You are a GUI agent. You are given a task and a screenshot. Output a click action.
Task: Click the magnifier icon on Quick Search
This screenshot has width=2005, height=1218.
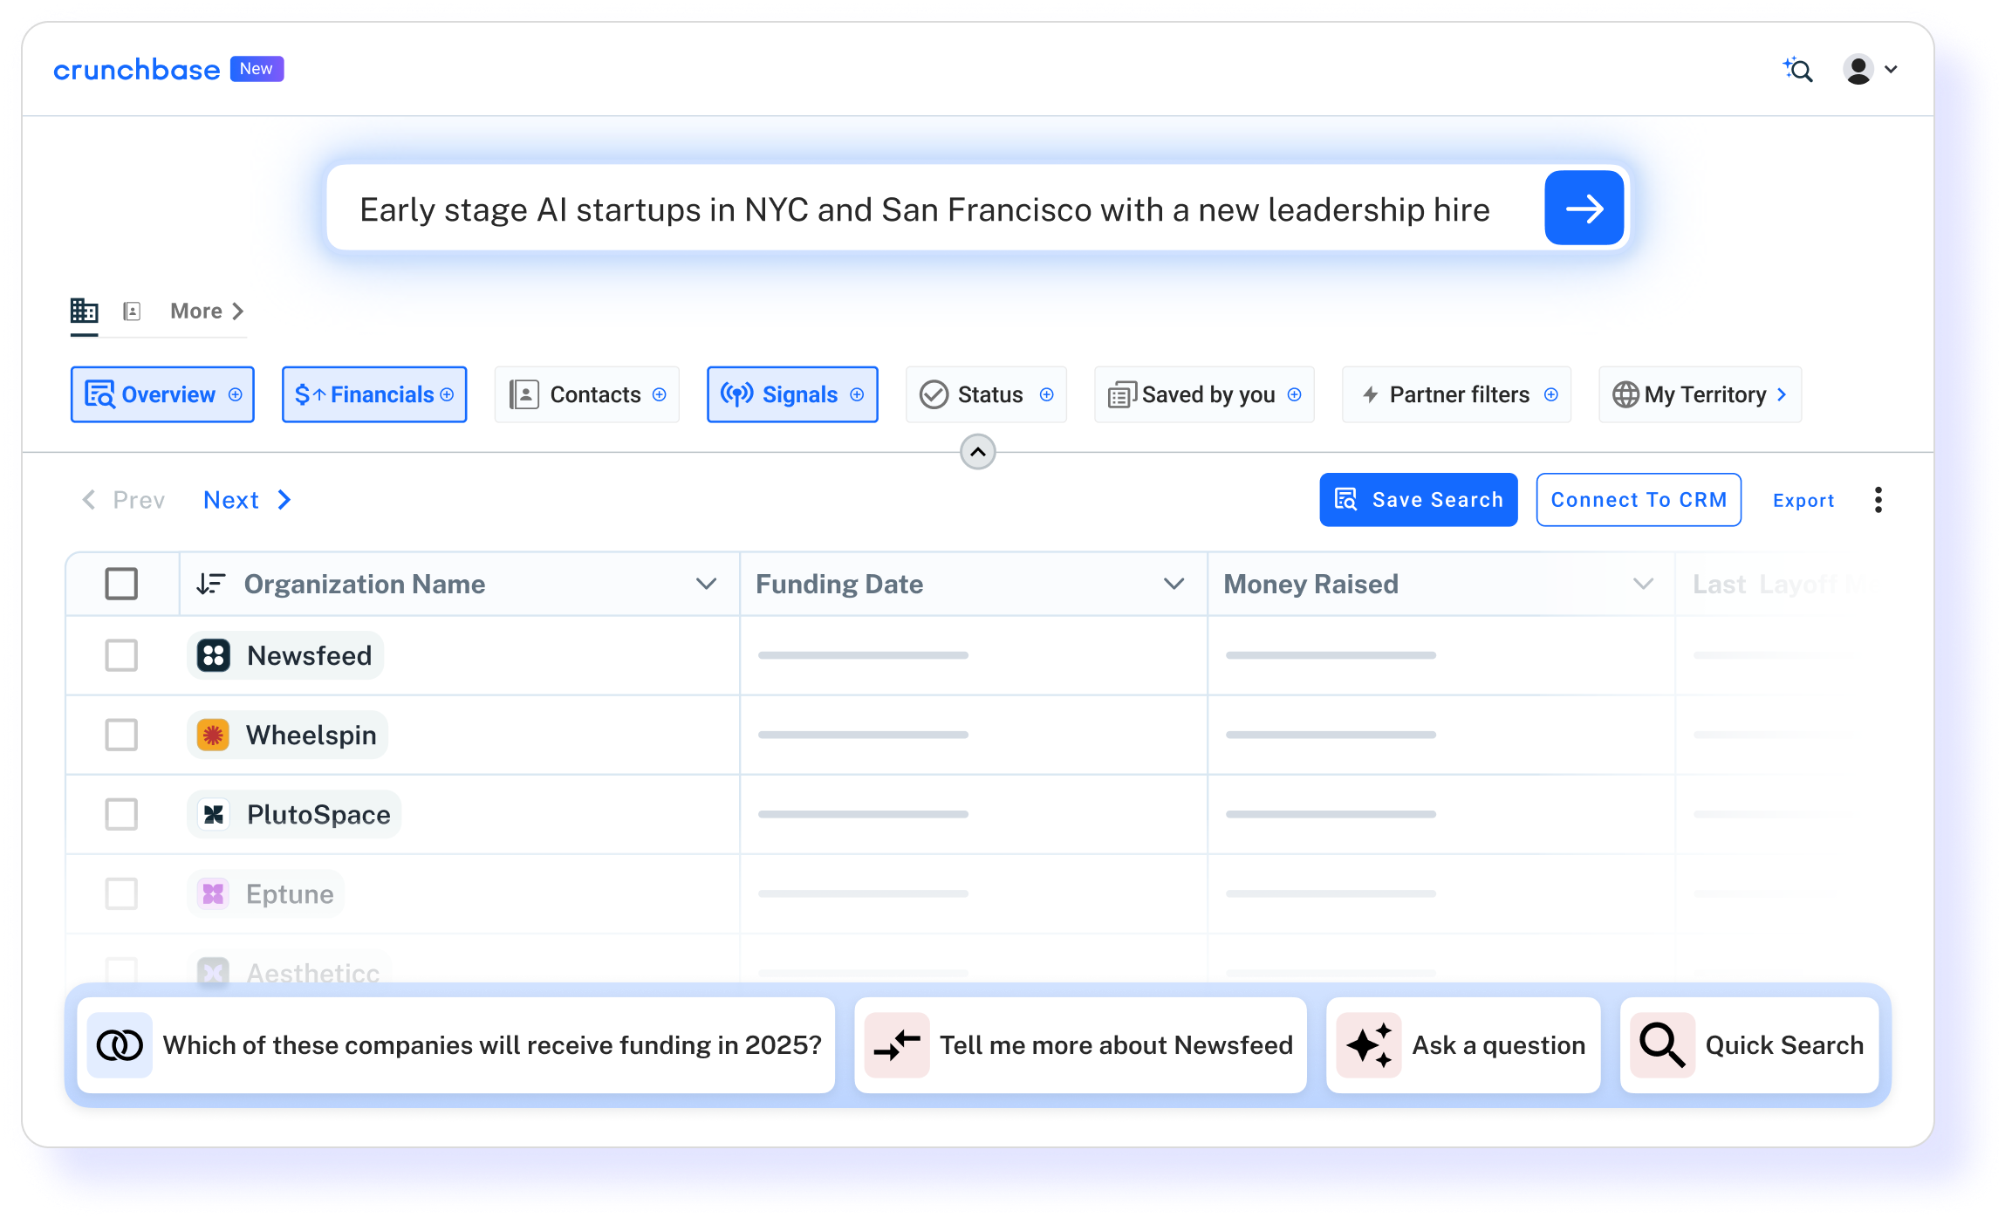click(1662, 1045)
